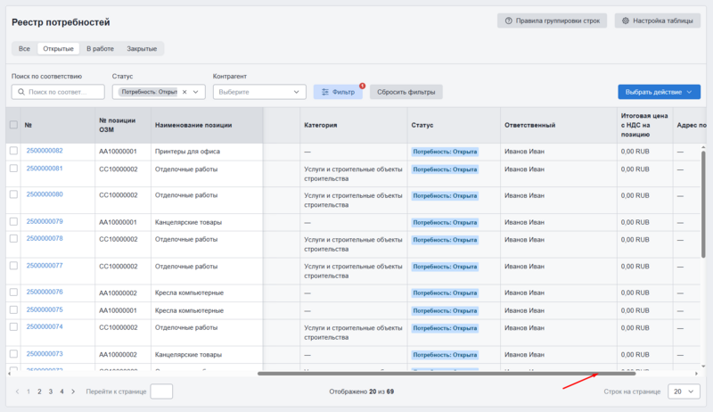Remove the 'Потребность: Открыта' status chip
The width and height of the screenshot is (713, 412).
pos(184,92)
